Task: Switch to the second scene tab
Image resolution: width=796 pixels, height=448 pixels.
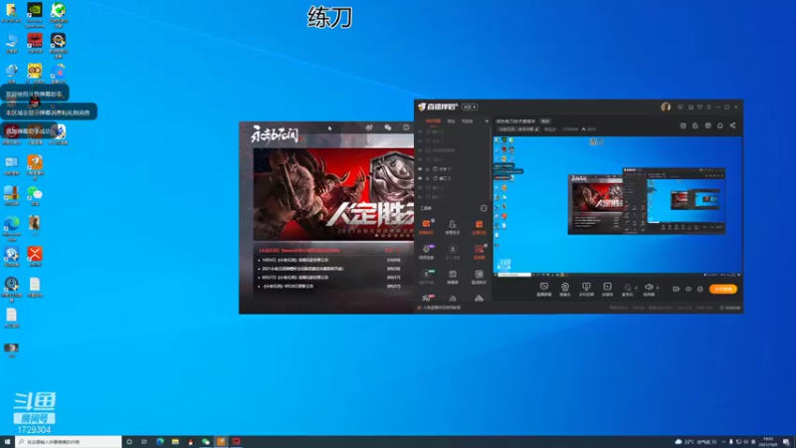Action: tap(451, 120)
